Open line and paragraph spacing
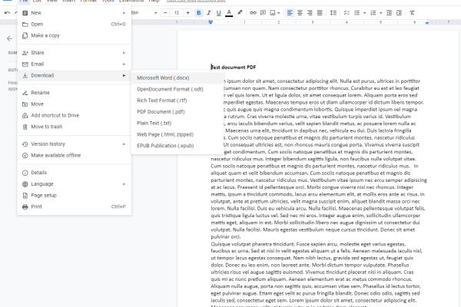Screen dimensions: 461x307 pos(333,12)
